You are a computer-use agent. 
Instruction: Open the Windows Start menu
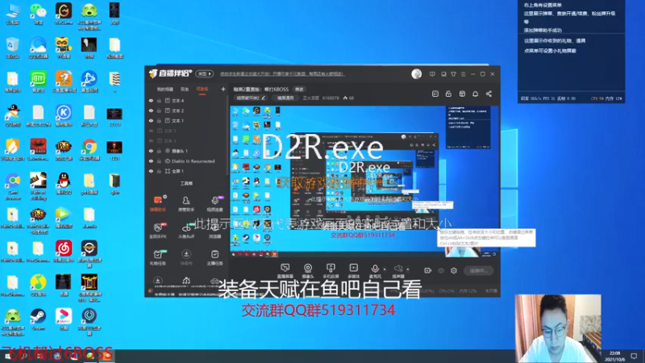(7, 357)
